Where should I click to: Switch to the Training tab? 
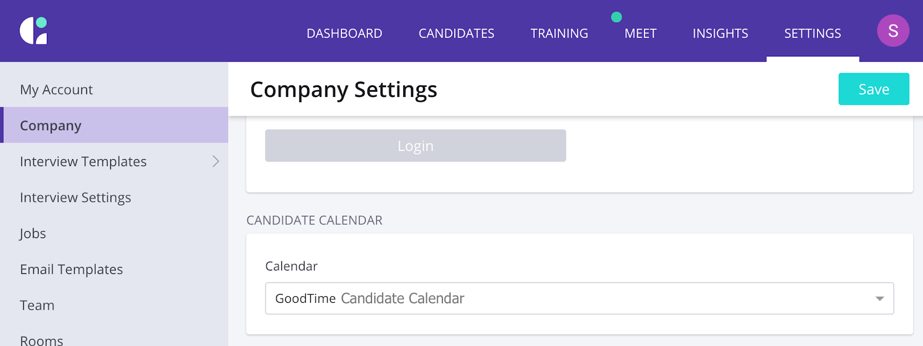[559, 33]
